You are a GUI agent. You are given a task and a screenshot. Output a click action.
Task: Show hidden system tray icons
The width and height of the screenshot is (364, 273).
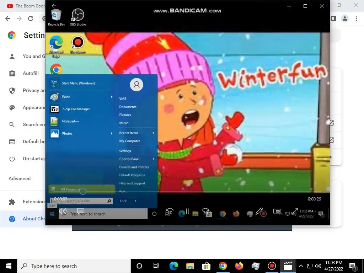tap(301, 266)
